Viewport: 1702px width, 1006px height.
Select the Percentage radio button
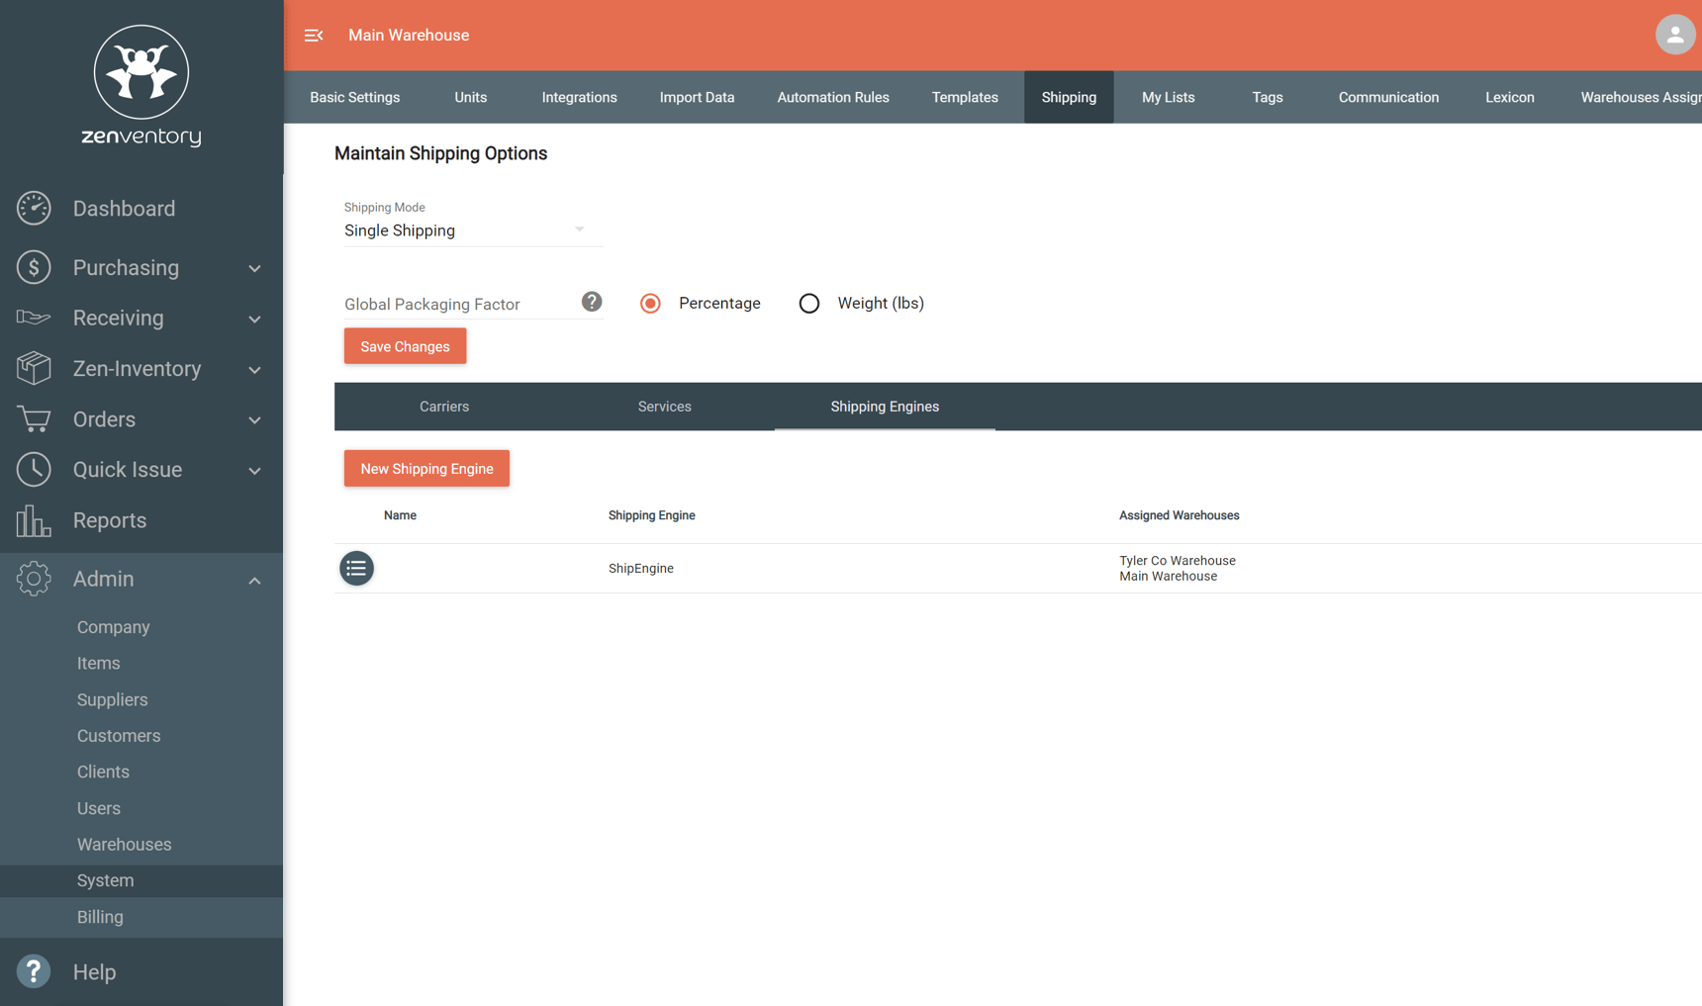(x=650, y=304)
